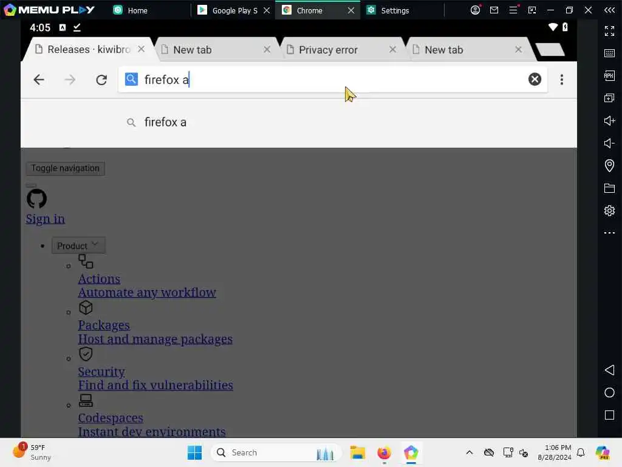Switch to the Privacy error tab

point(328,50)
